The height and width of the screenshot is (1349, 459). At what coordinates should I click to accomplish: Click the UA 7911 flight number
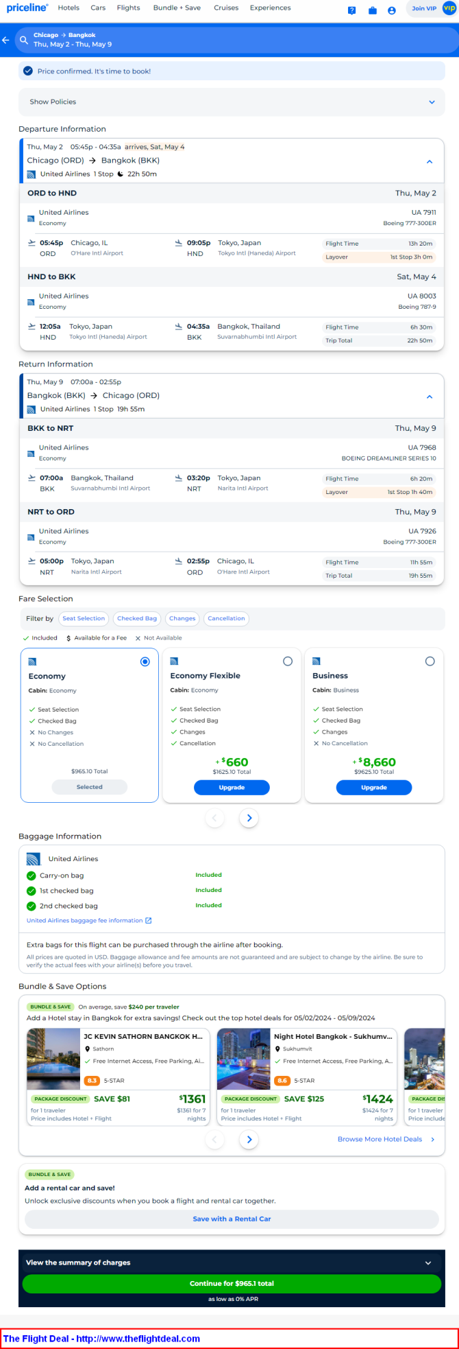click(x=423, y=213)
